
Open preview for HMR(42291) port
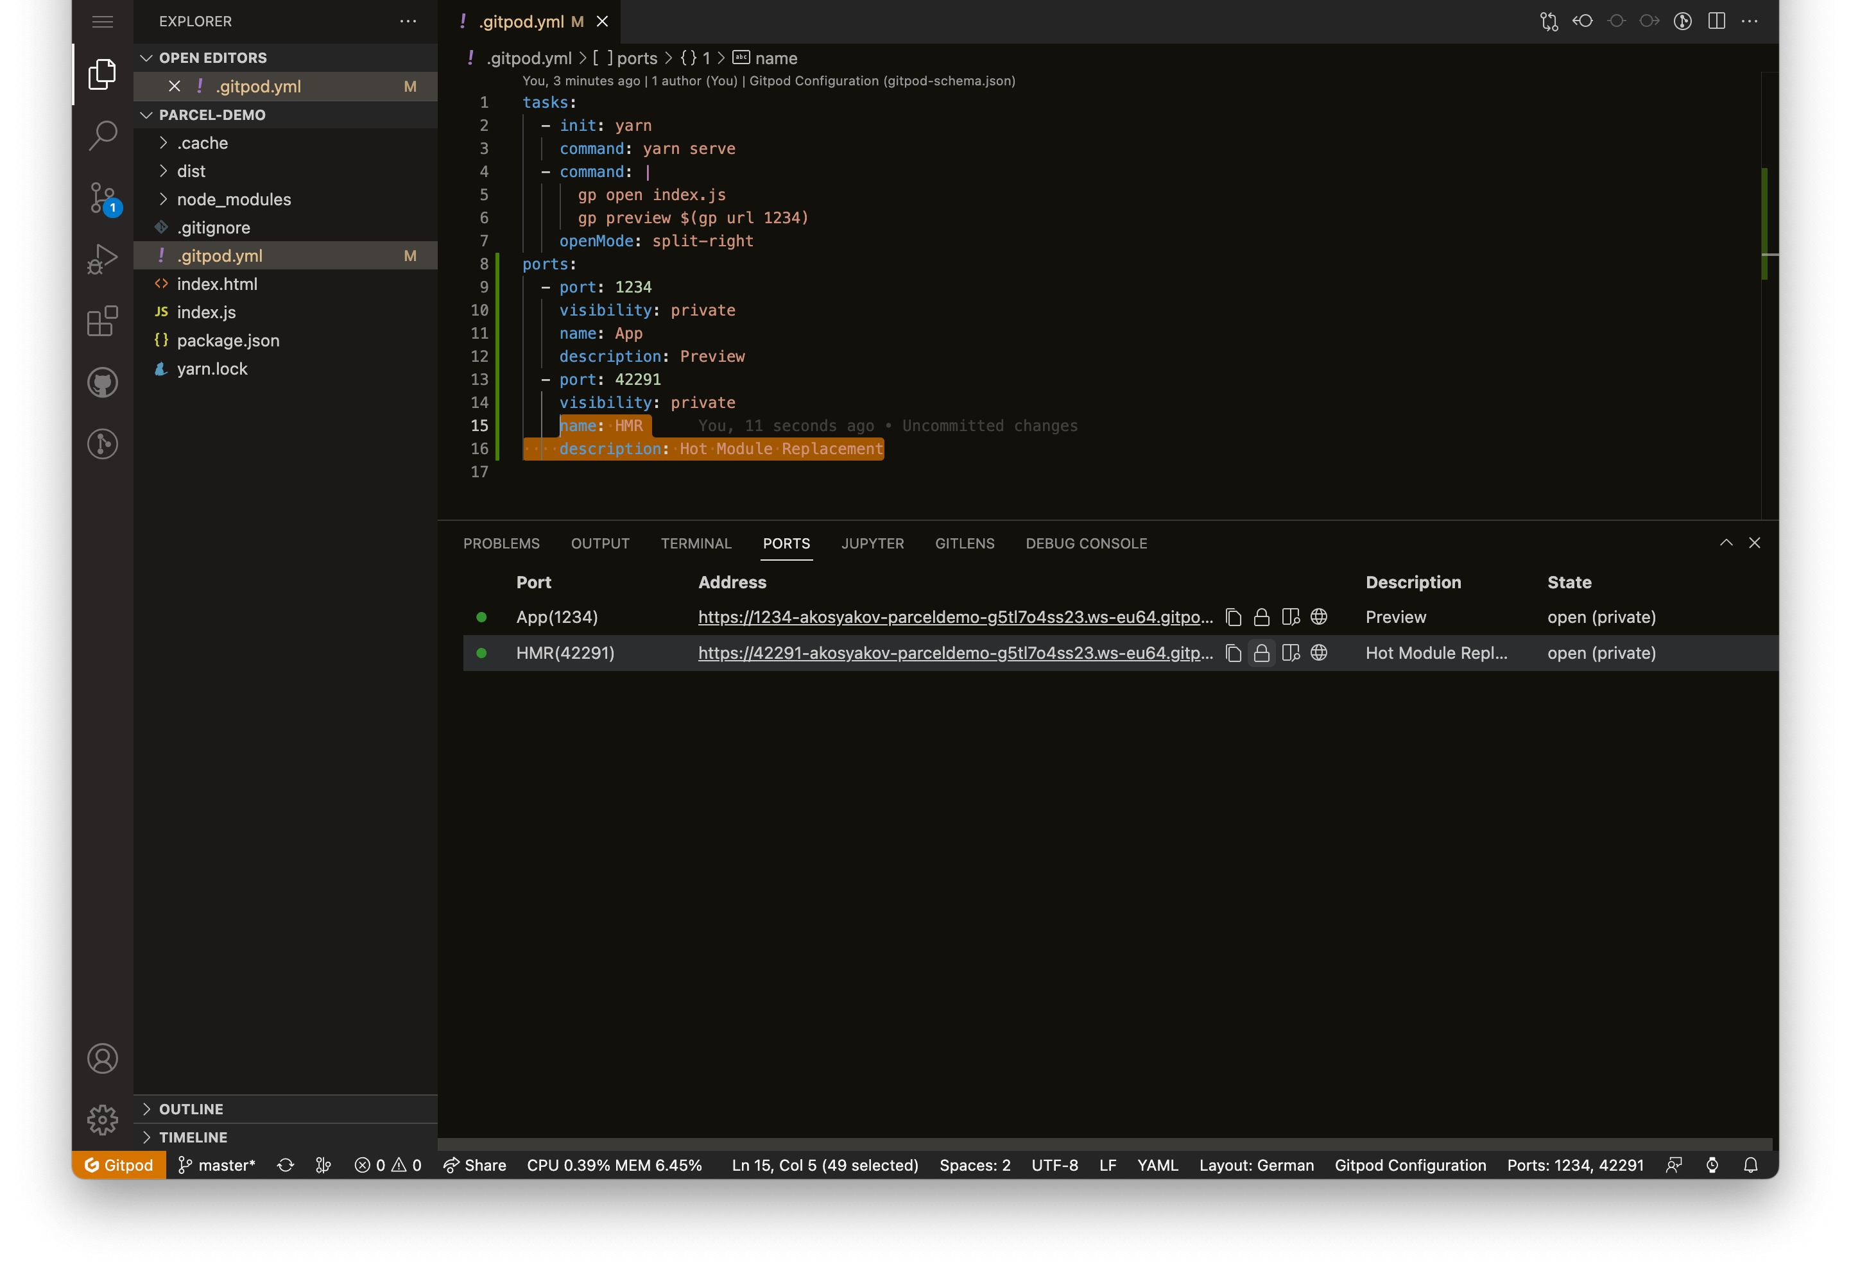click(x=1291, y=653)
